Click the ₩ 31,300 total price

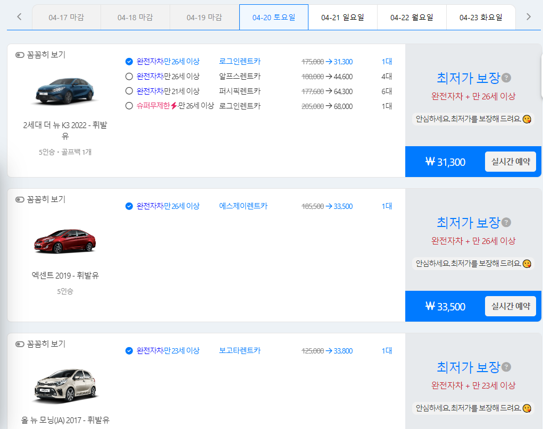pyautogui.click(x=445, y=162)
